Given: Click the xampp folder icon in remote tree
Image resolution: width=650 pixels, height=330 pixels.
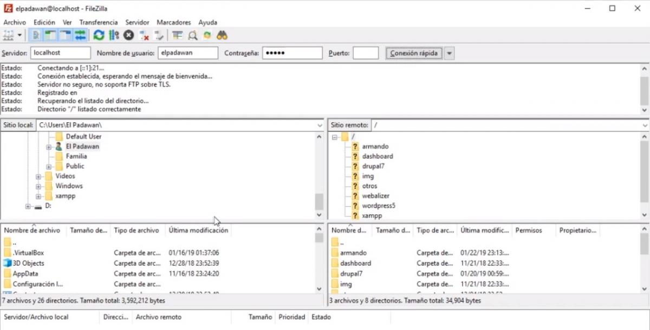Looking at the screenshot, I should tap(355, 216).
